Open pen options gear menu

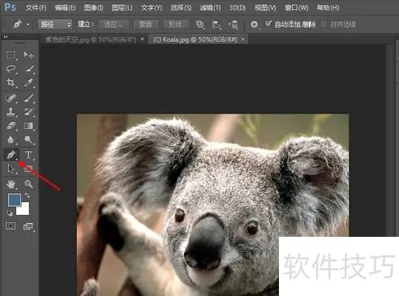[254, 24]
